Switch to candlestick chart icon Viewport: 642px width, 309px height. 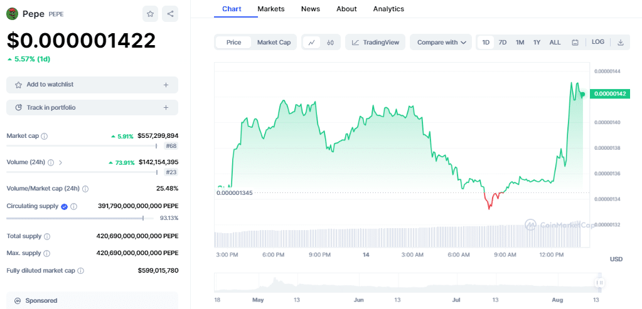[331, 43]
